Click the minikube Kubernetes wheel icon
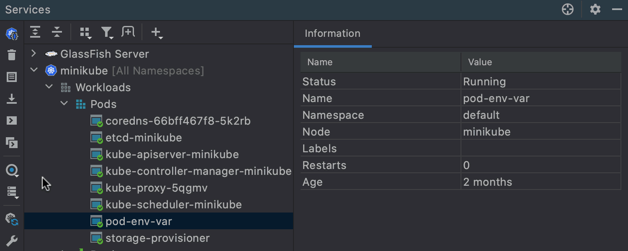The height and width of the screenshot is (251, 628). (51, 70)
